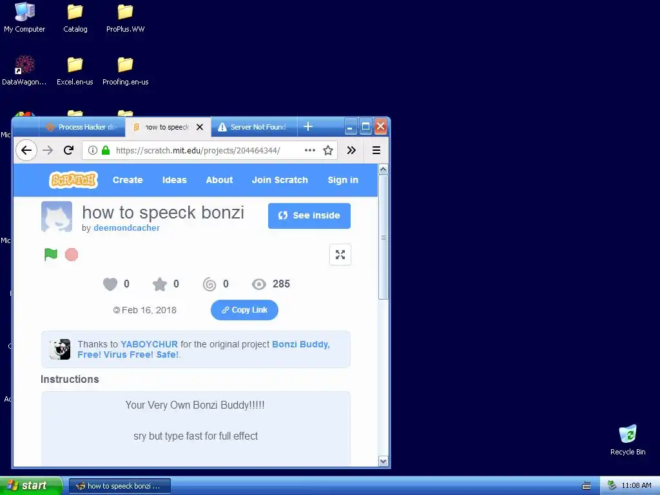Viewport: 660px width, 495px height.
Task: Show site information via the info icon
Action: pyautogui.click(x=93, y=150)
